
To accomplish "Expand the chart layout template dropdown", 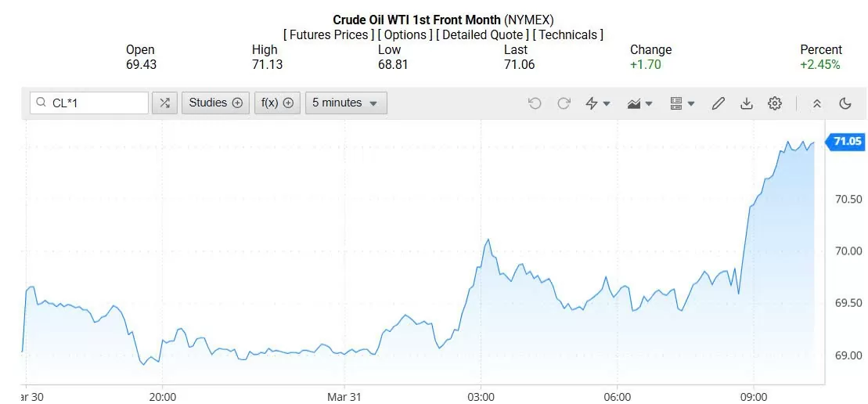I will pyautogui.click(x=683, y=103).
